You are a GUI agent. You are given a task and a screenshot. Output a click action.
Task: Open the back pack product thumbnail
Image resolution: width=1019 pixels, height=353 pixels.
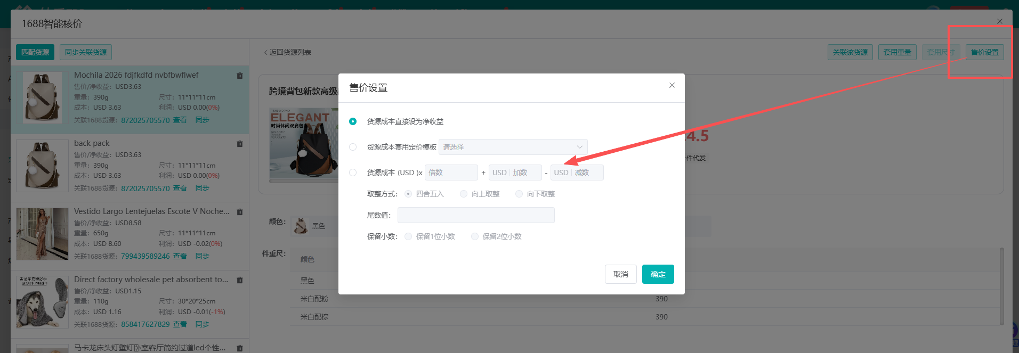(x=43, y=166)
